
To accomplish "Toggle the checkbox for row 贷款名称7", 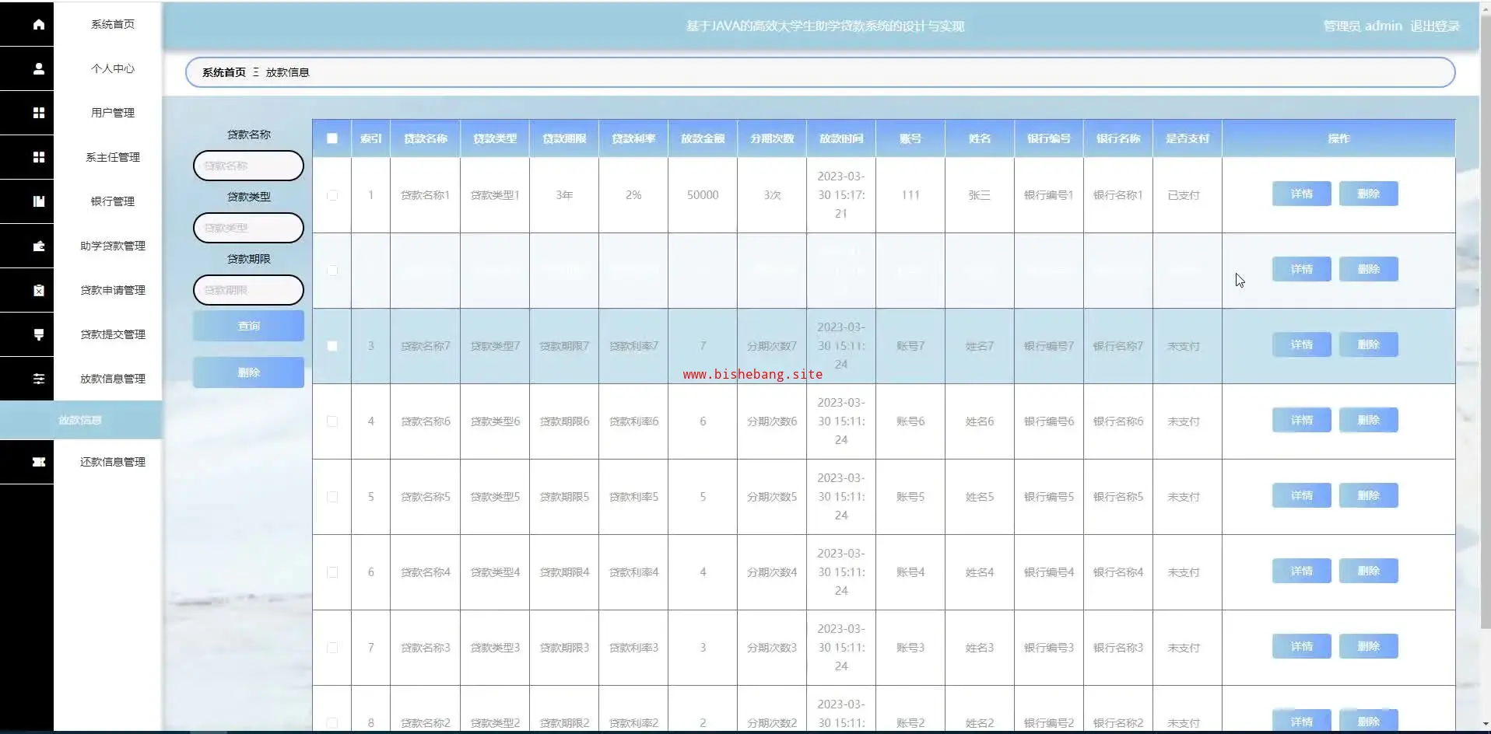I will click(332, 346).
